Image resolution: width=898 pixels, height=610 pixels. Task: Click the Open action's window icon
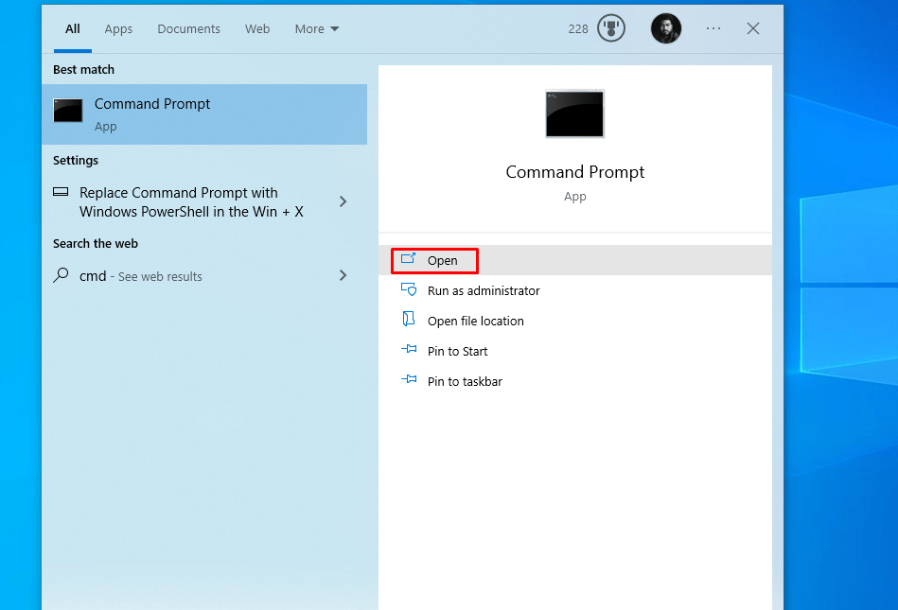(x=408, y=258)
